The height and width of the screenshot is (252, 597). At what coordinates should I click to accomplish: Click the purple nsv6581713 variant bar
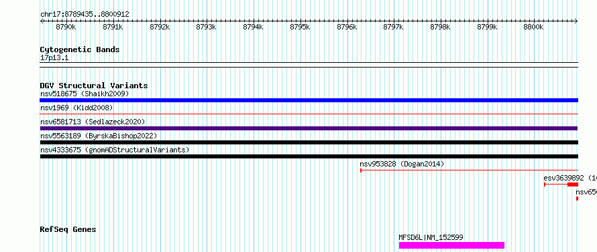click(x=309, y=128)
